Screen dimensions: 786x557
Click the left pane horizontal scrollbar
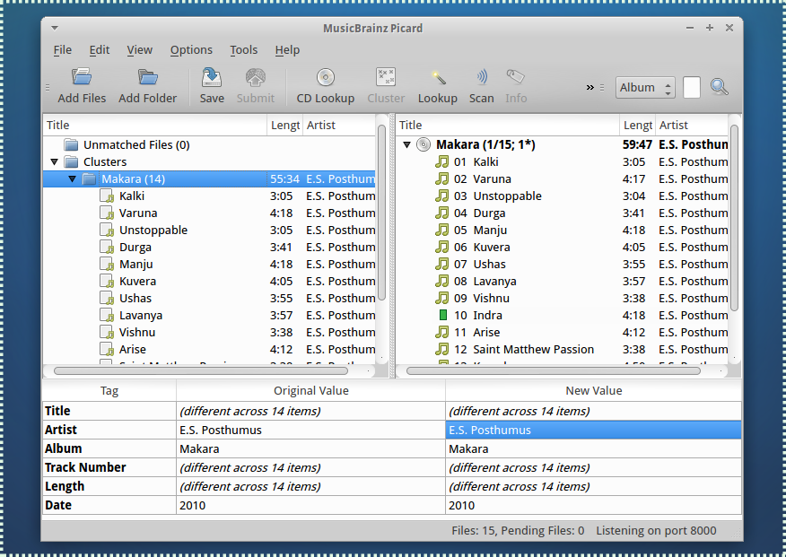click(200, 370)
